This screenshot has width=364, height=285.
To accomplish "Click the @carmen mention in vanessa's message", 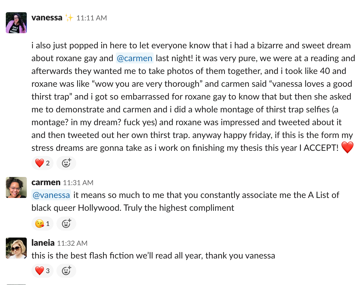I will coord(134,58).
